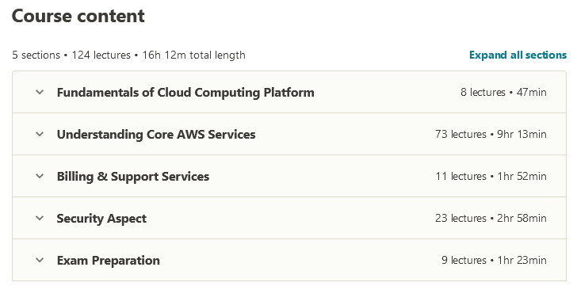
Task: Expand chevron beside Understanding Core AWS Services
Action: [x=40, y=134]
